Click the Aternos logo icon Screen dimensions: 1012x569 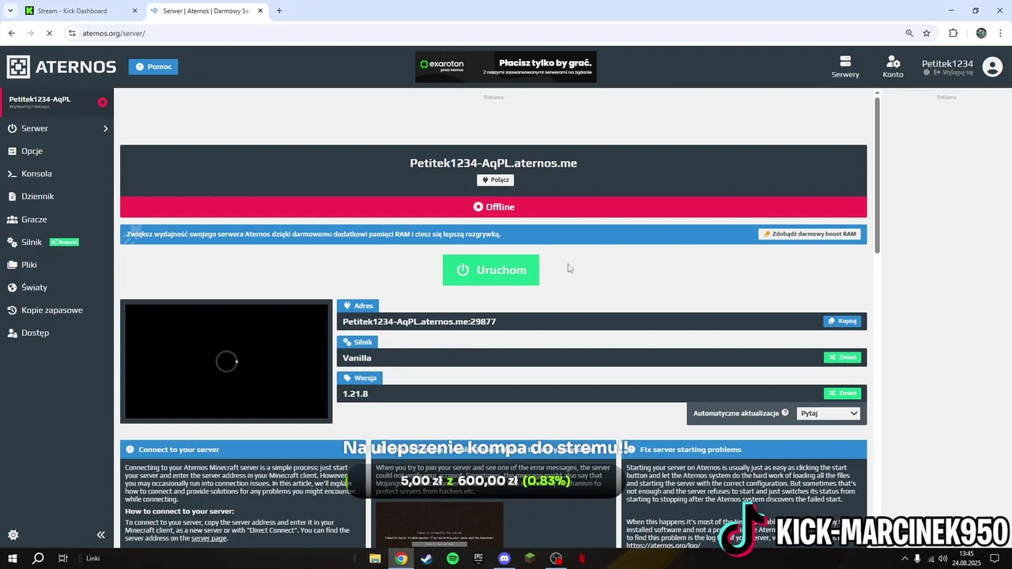18,67
